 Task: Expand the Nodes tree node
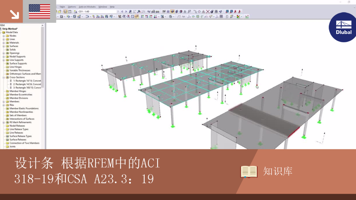(3, 36)
